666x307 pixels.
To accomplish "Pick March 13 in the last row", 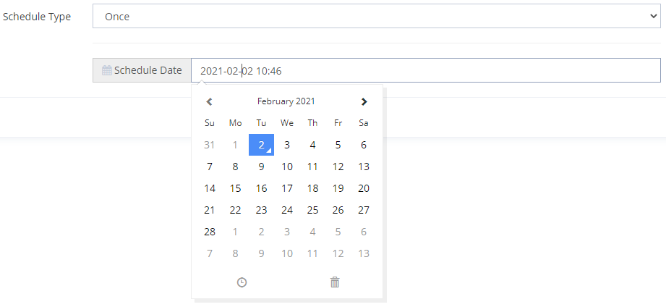I will point(364,253).
